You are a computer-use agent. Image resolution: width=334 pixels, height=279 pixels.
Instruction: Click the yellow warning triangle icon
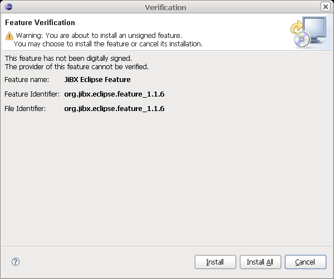pyautogui.click(x=9, y=36)
